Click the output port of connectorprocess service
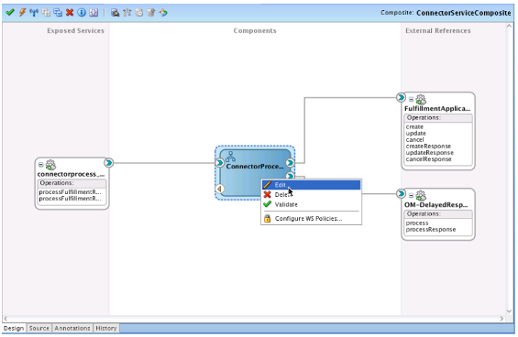 pos(109,163)
